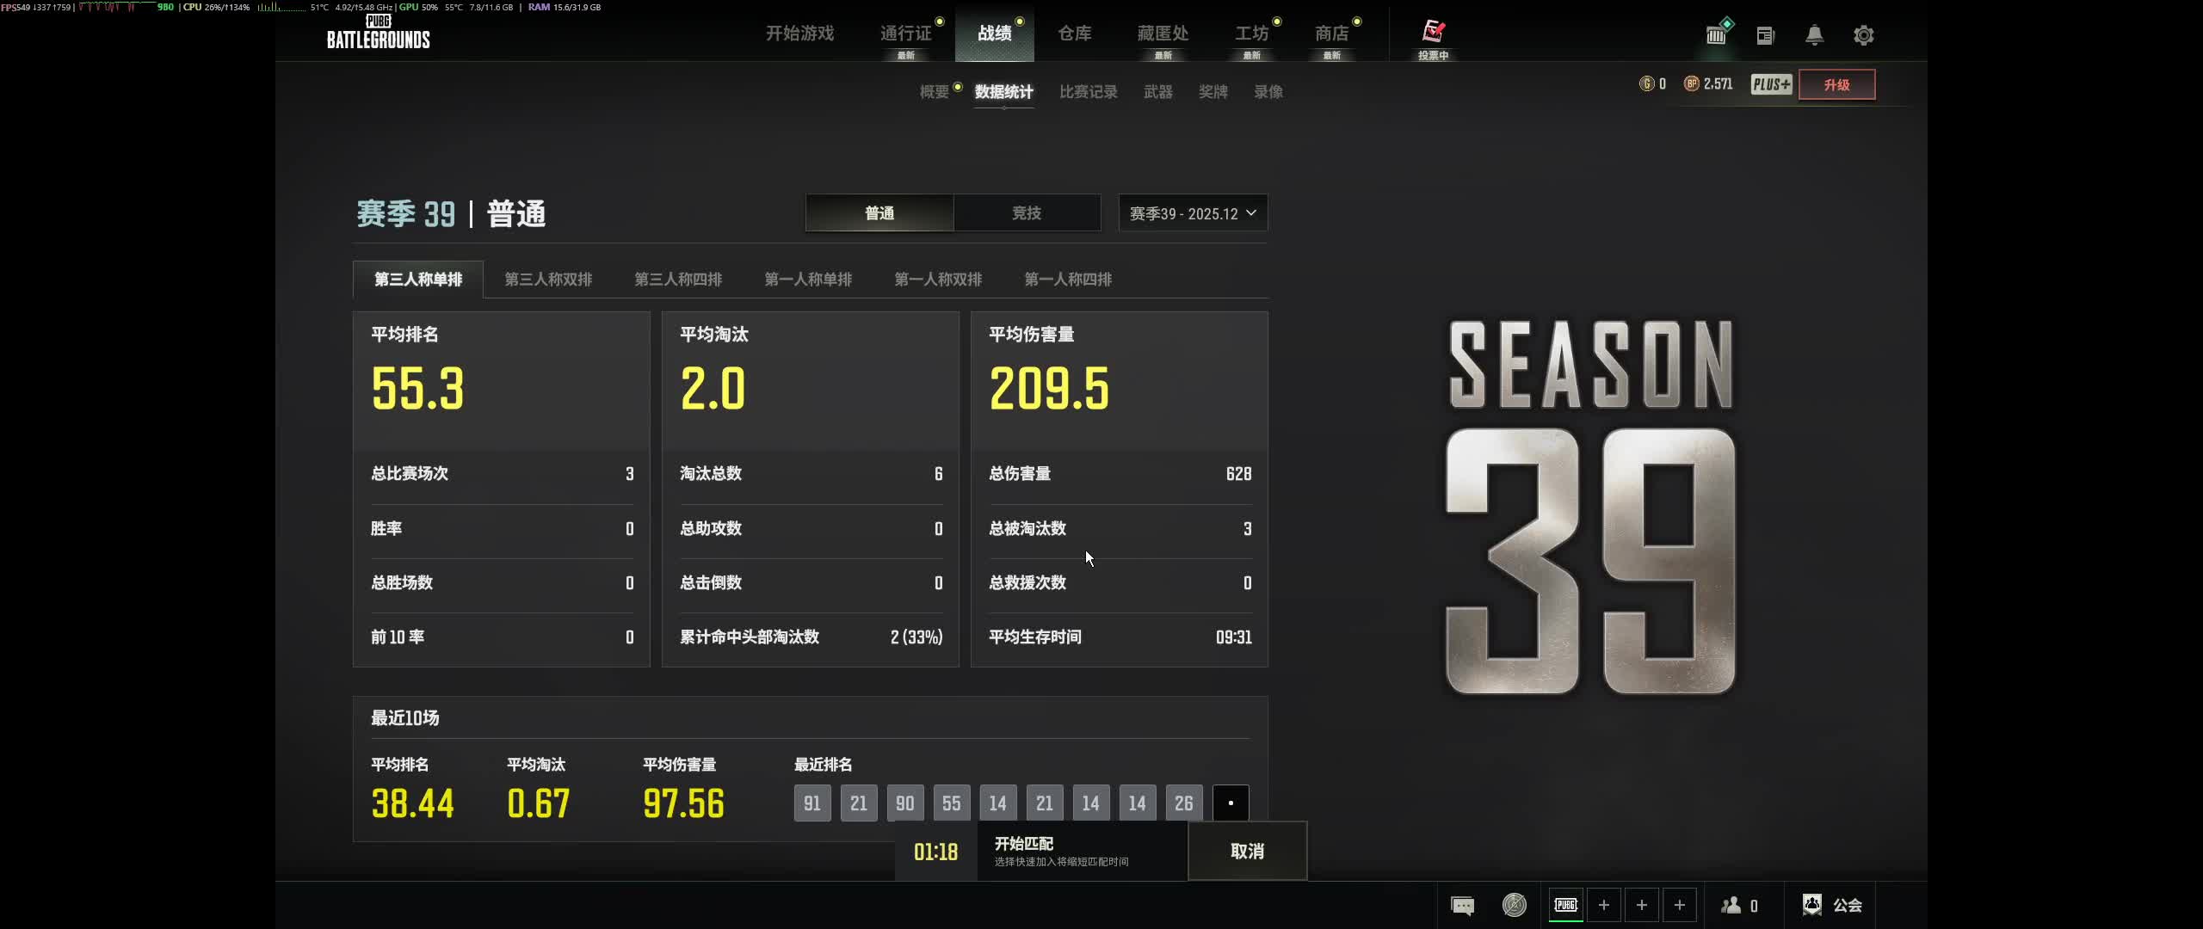Switch to the 第一人称单排 tab
This screenshot has height=929, width=2203.
(808, 280)
